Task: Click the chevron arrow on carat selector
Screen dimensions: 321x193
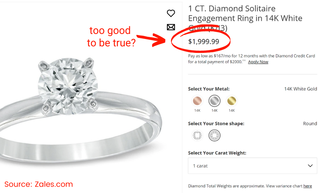Action: point(310,166)
